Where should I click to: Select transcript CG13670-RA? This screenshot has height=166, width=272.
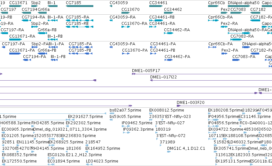[126, 27]
